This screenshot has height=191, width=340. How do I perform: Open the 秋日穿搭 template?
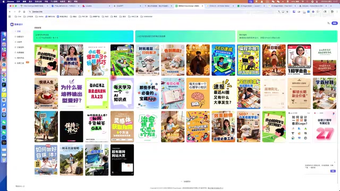tap(274, 60)
